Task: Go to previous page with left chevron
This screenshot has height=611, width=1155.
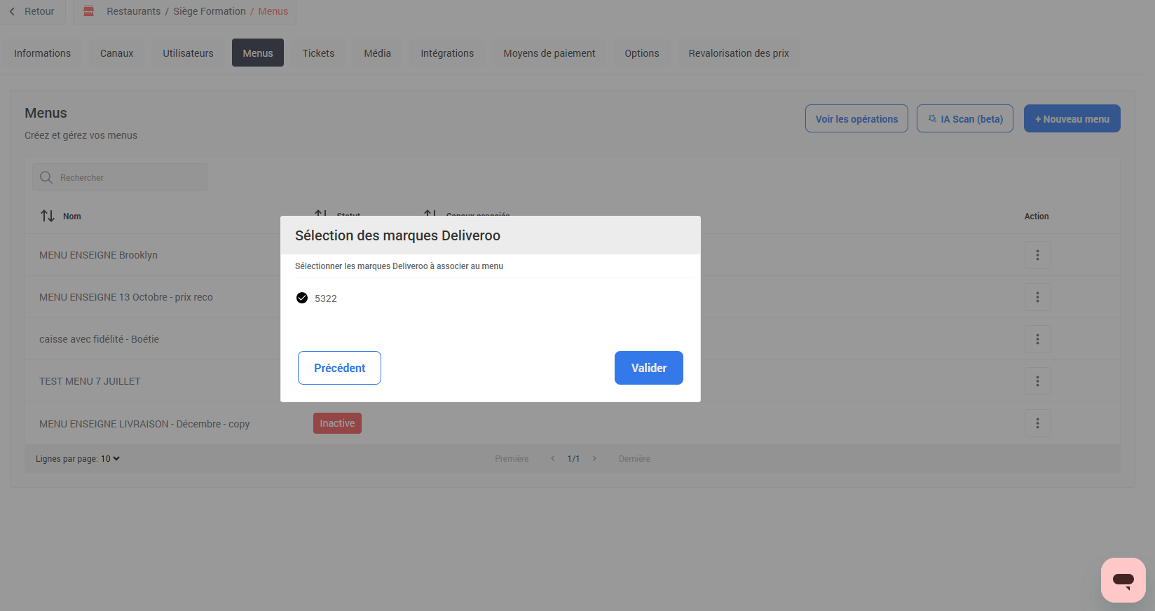Action: pyautogui.click(x=552, y=458)
